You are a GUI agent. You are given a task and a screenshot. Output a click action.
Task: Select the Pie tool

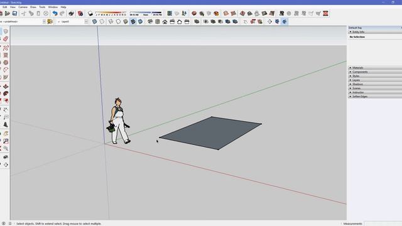click(6, 77)
